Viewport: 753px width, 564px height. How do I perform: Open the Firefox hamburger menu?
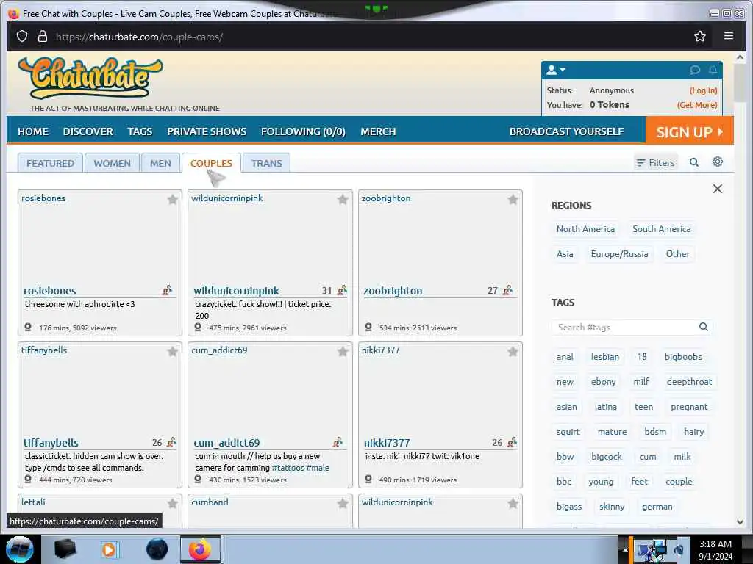tap(729, 36)
